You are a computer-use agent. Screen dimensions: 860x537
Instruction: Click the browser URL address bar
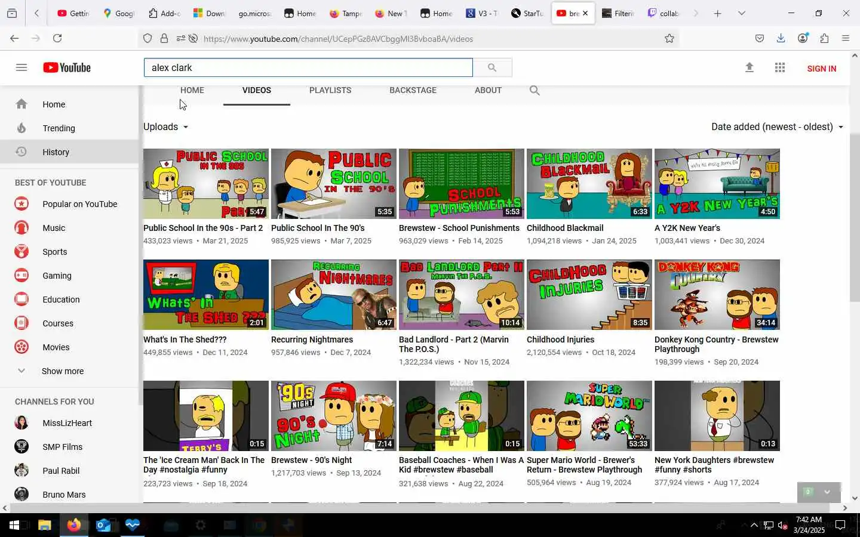(x=430, y=39)
